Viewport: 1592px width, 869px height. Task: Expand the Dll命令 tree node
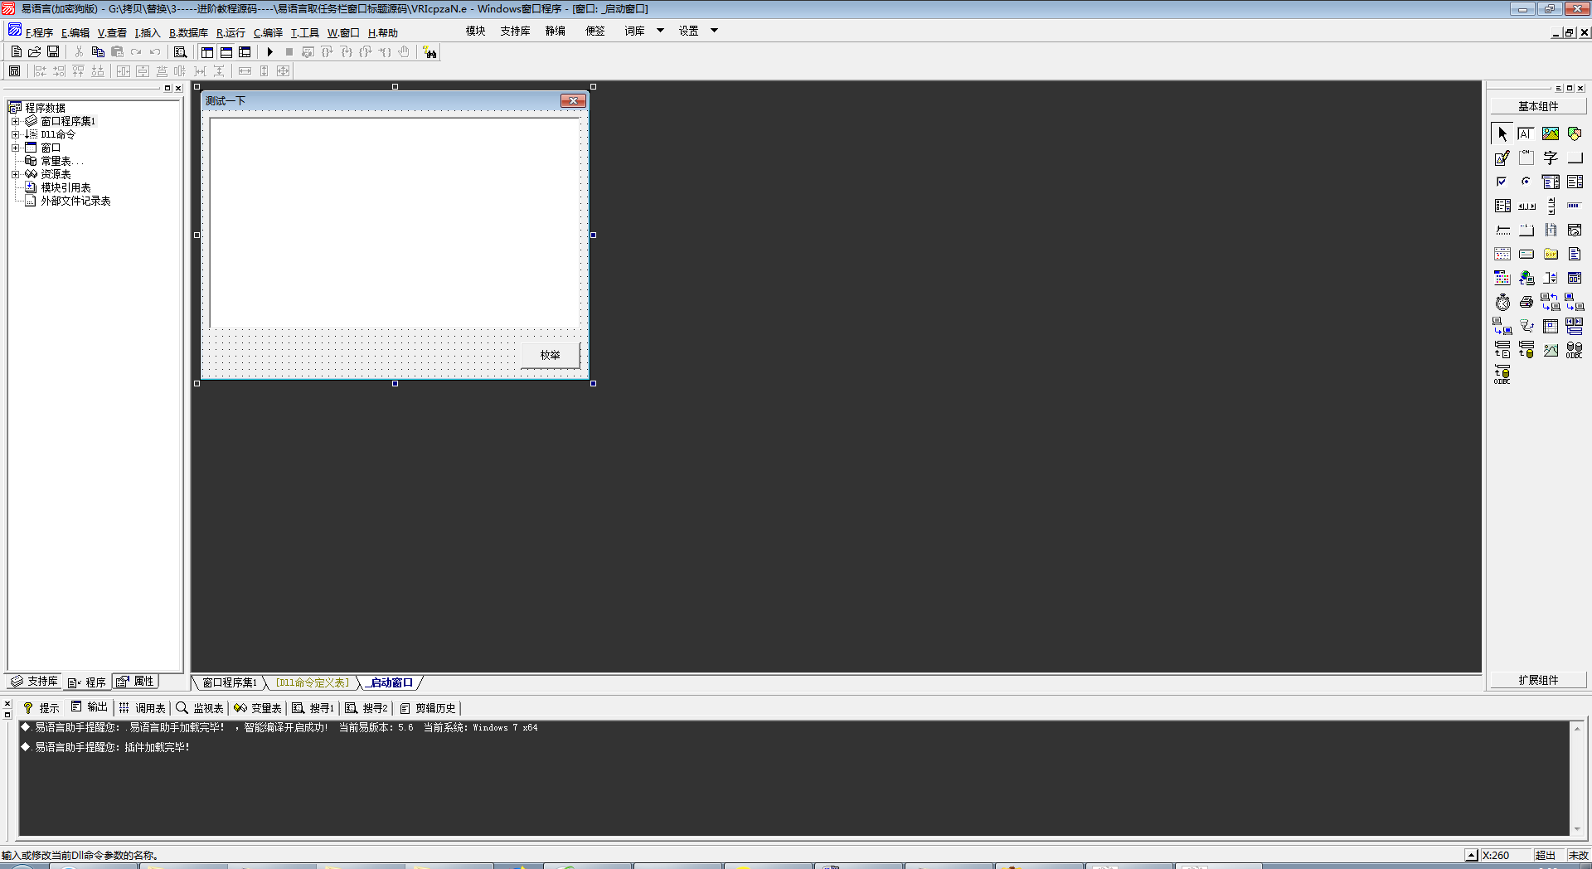[15, 134]
